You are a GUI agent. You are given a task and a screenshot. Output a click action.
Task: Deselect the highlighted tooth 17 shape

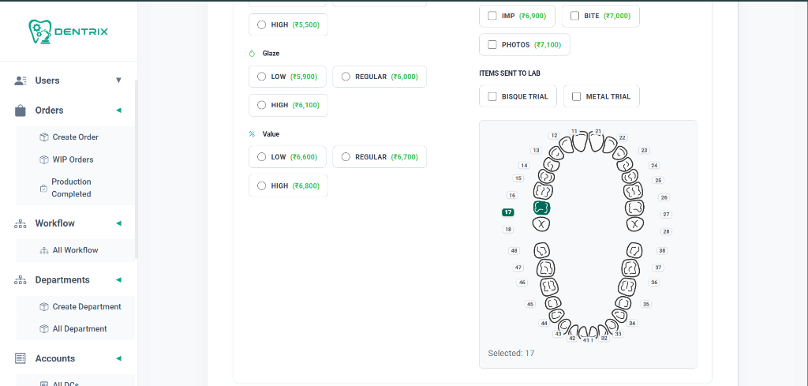[541, 208]
